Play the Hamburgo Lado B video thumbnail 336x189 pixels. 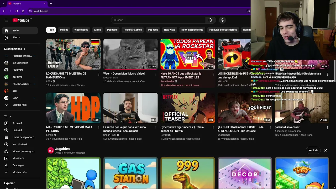coord(73,54)
